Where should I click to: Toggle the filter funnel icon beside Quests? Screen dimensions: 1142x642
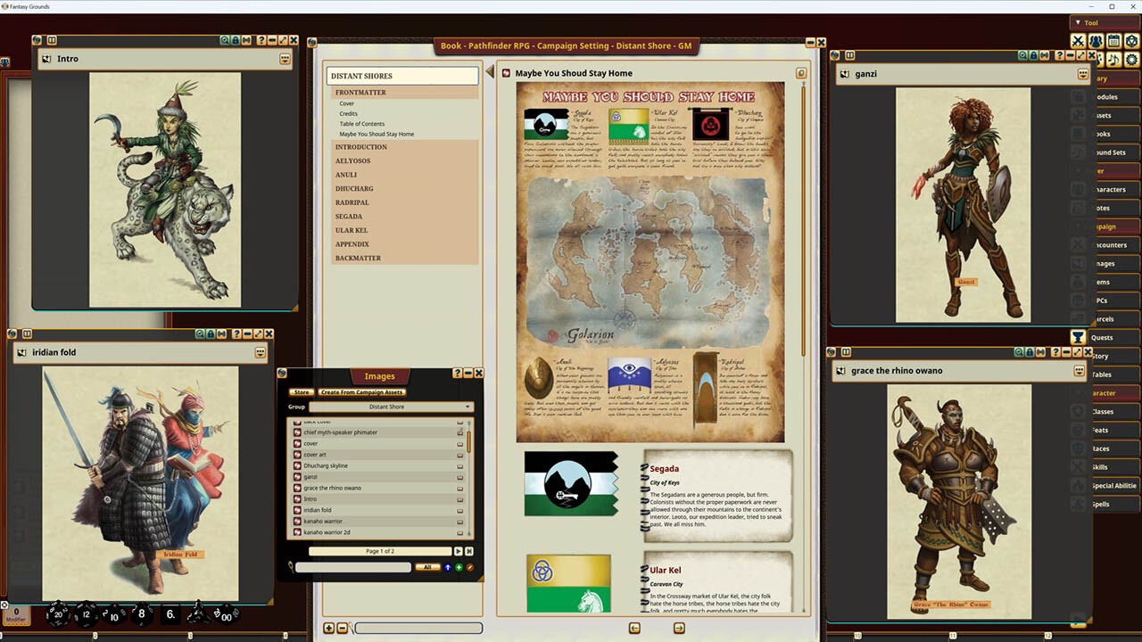pyautogui.click(x=1078, y=337)
